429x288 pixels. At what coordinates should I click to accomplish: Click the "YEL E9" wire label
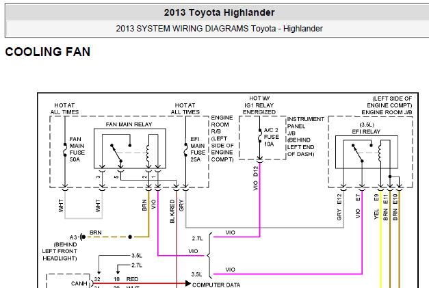[376, 207]
